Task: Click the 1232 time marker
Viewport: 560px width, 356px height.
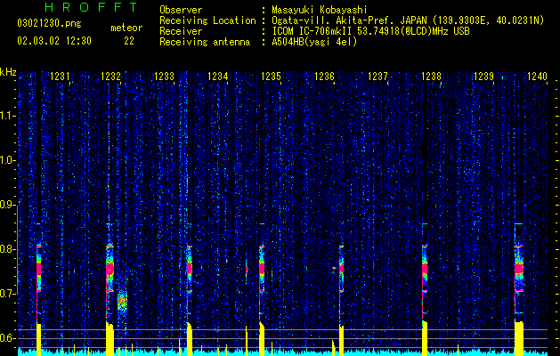Action: click(x=110, y=76)
